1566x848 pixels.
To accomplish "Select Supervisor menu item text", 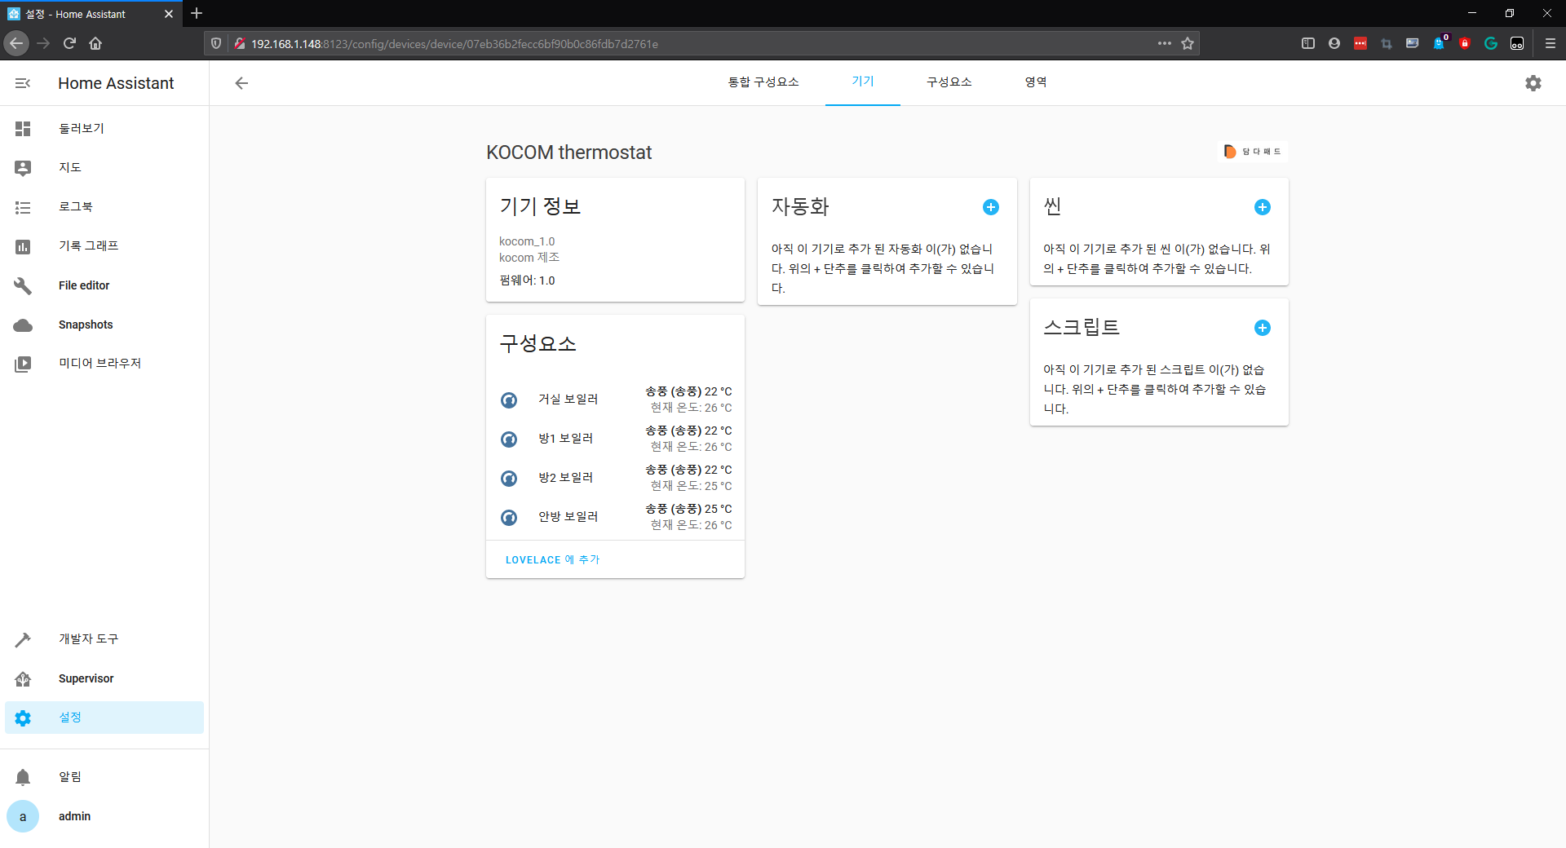I will coord(86,678).
